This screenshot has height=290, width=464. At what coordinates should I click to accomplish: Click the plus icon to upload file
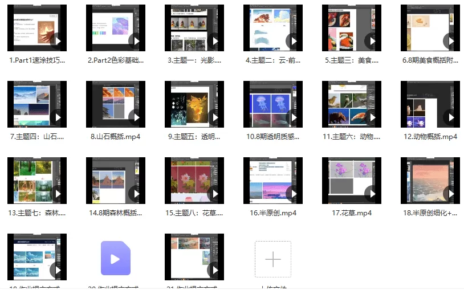pyautogui.click(x=273, y=259)
